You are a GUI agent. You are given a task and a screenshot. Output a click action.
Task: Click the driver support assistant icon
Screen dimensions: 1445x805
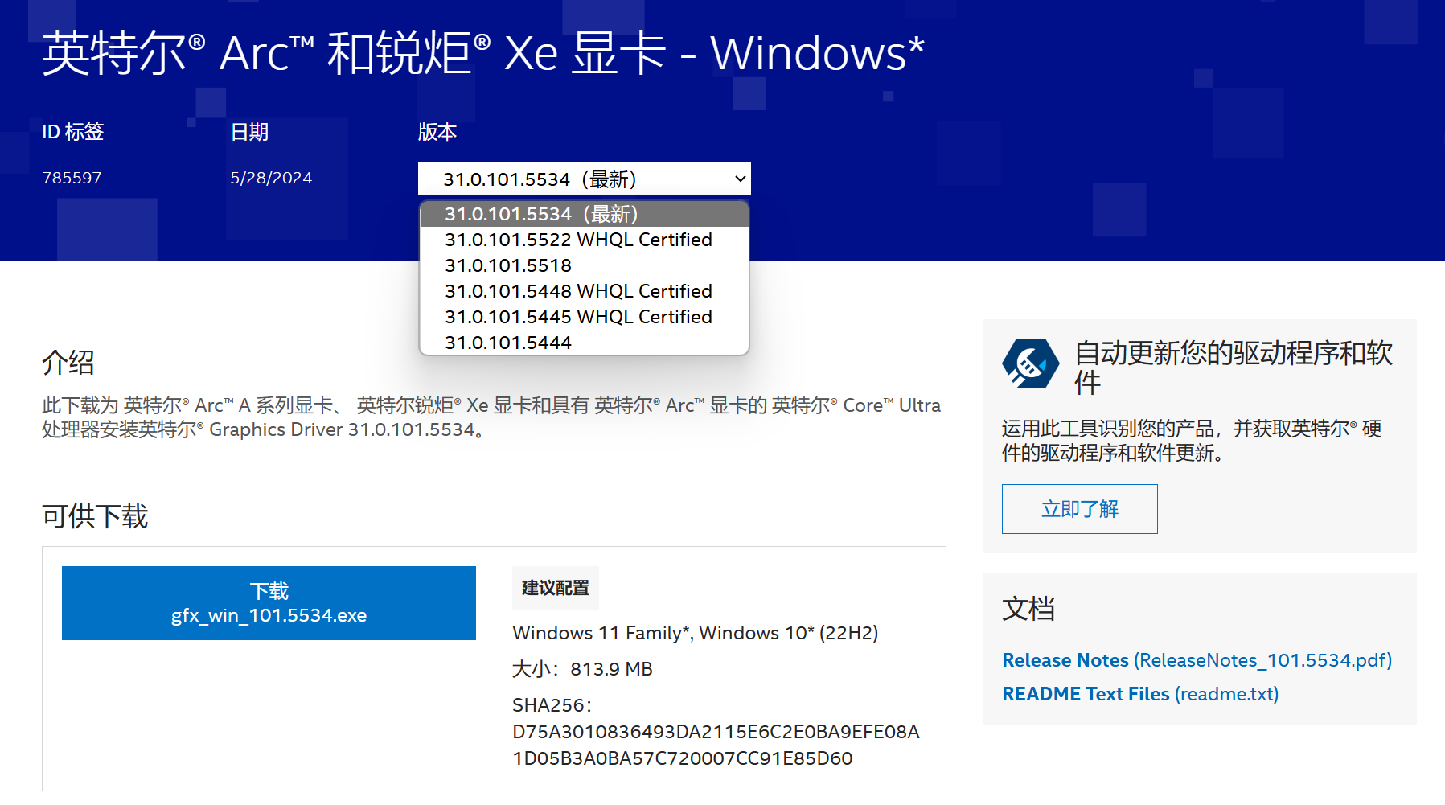1030,363
